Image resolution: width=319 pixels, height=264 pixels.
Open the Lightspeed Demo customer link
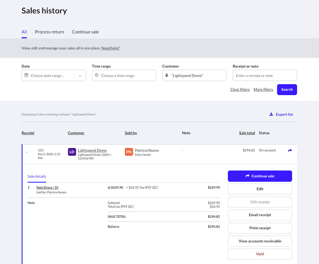tap(92, 150)
